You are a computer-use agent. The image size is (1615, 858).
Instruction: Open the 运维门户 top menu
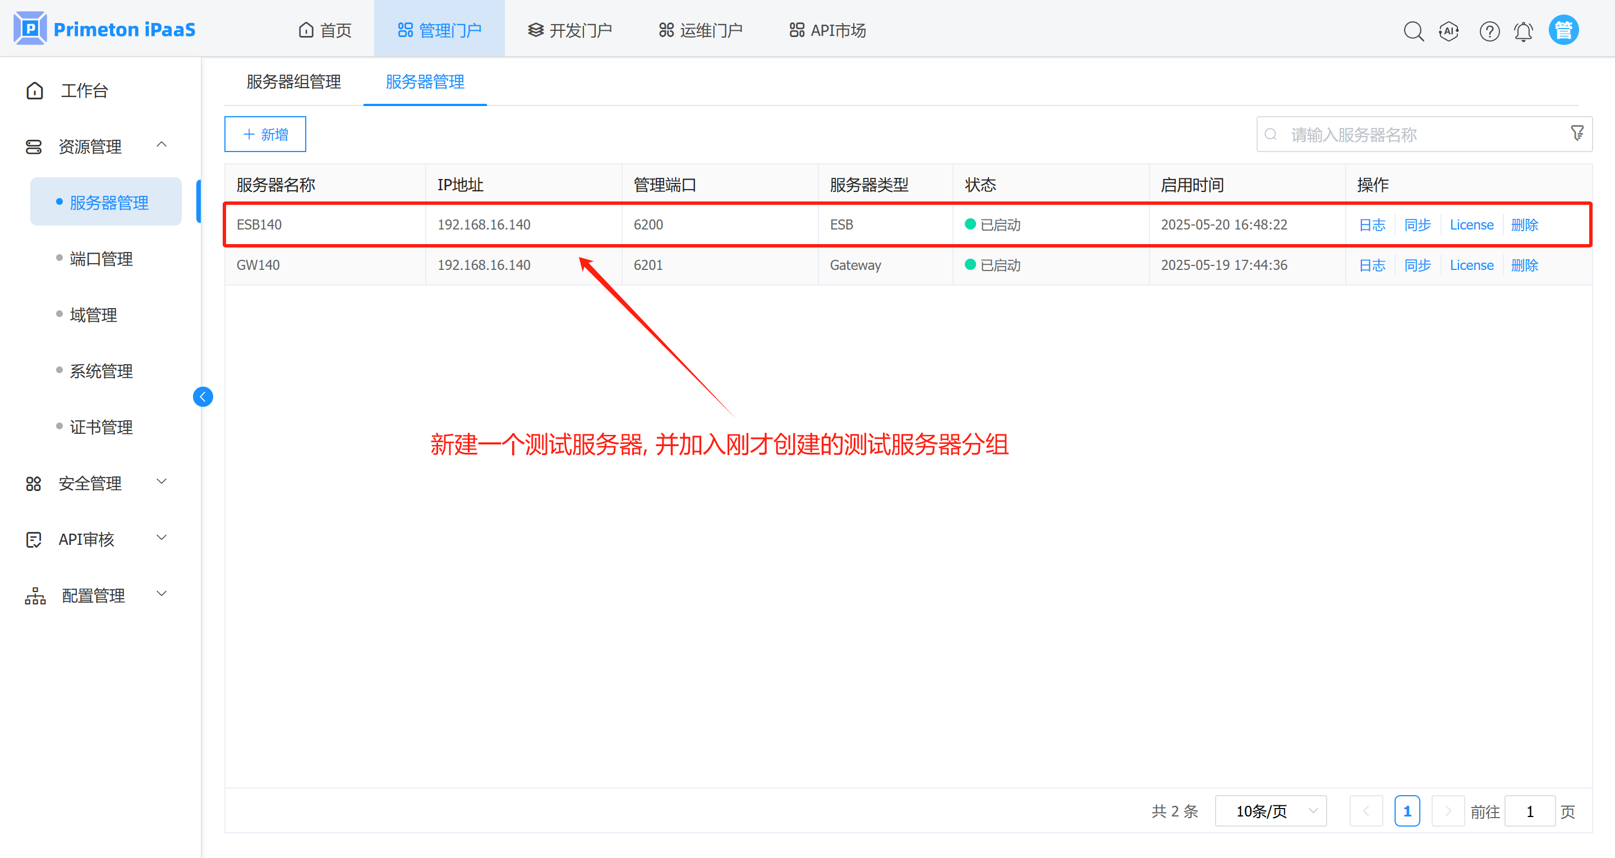click(700, 30)
